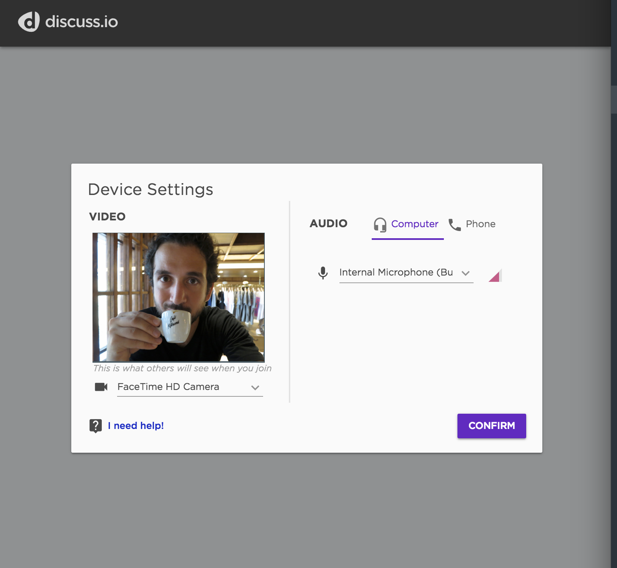Expand the microphone selection list
617x568 pixels.
point(466,273)
